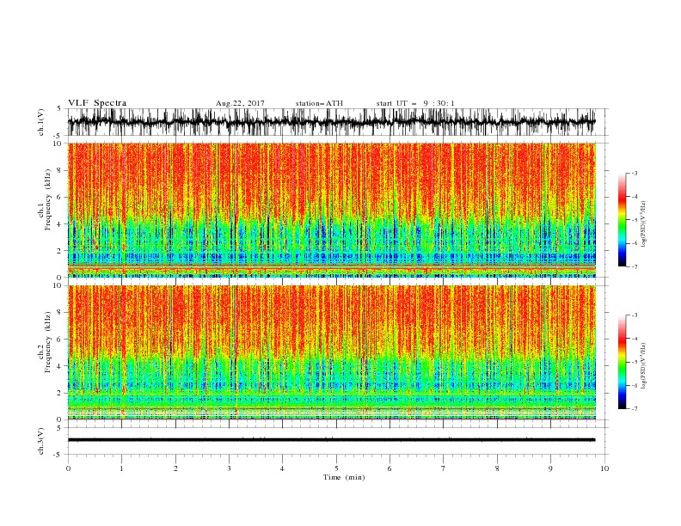Click the "start UT = 9 :30: 1" text
Image resolution: width=681 pixels, height=526 pixels.
[415, 103]
